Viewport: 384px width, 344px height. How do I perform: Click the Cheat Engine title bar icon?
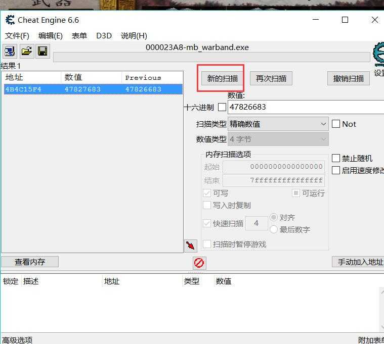tap(10, 20)
